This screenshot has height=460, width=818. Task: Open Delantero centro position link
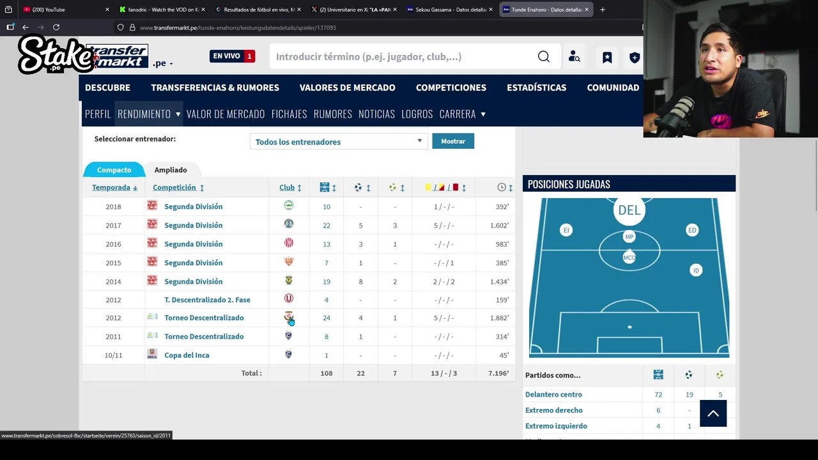click(553, 394)
